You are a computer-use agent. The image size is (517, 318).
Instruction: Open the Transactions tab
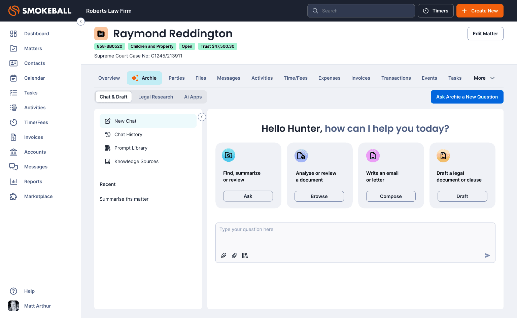pyautogui.click(x=396, y=78)
